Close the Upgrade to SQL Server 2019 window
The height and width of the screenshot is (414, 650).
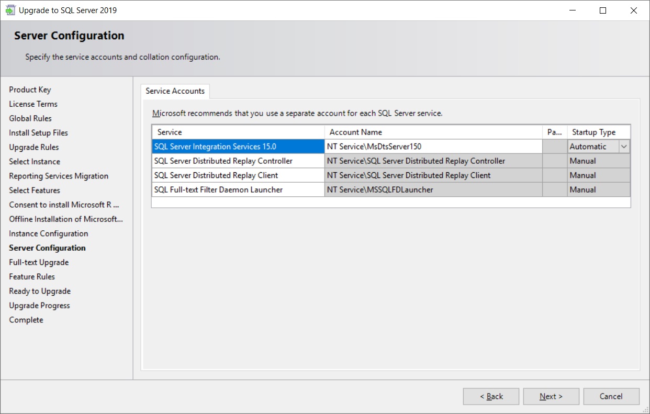634,10
